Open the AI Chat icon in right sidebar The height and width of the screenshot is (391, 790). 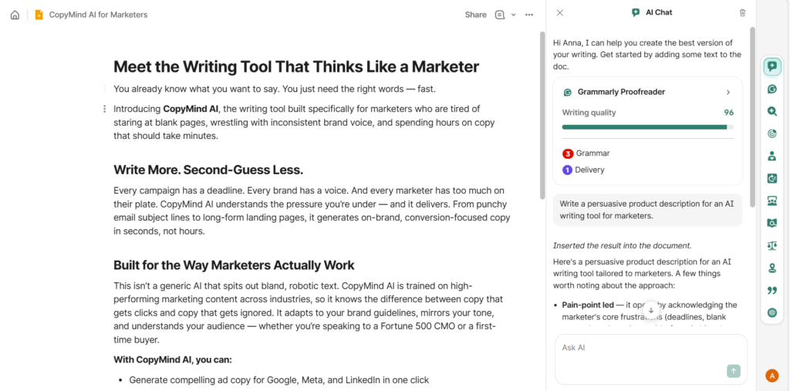coord(771,66)
